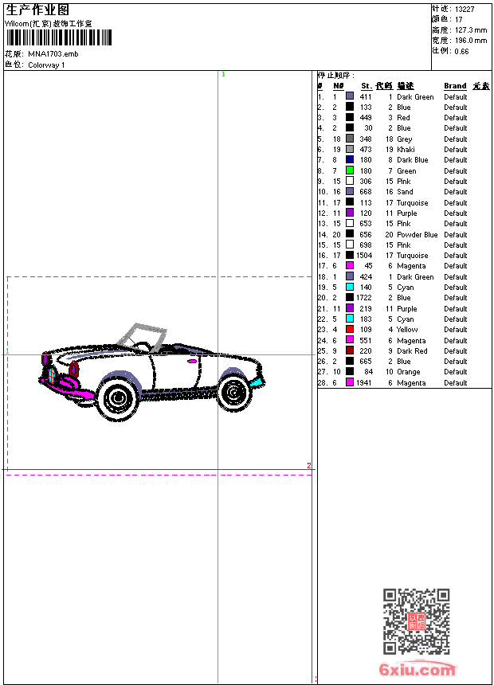The width and height of the screenshot is (494, 685).
Task: Open the 6xiu.com watermark link
Action: pyautogui.click(x=417, y=670)
